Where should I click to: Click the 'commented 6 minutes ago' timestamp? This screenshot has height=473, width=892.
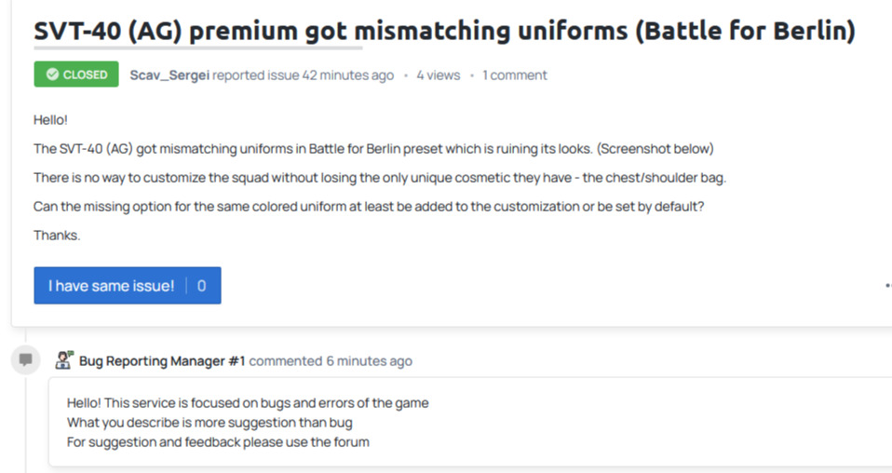pos(331,361)
